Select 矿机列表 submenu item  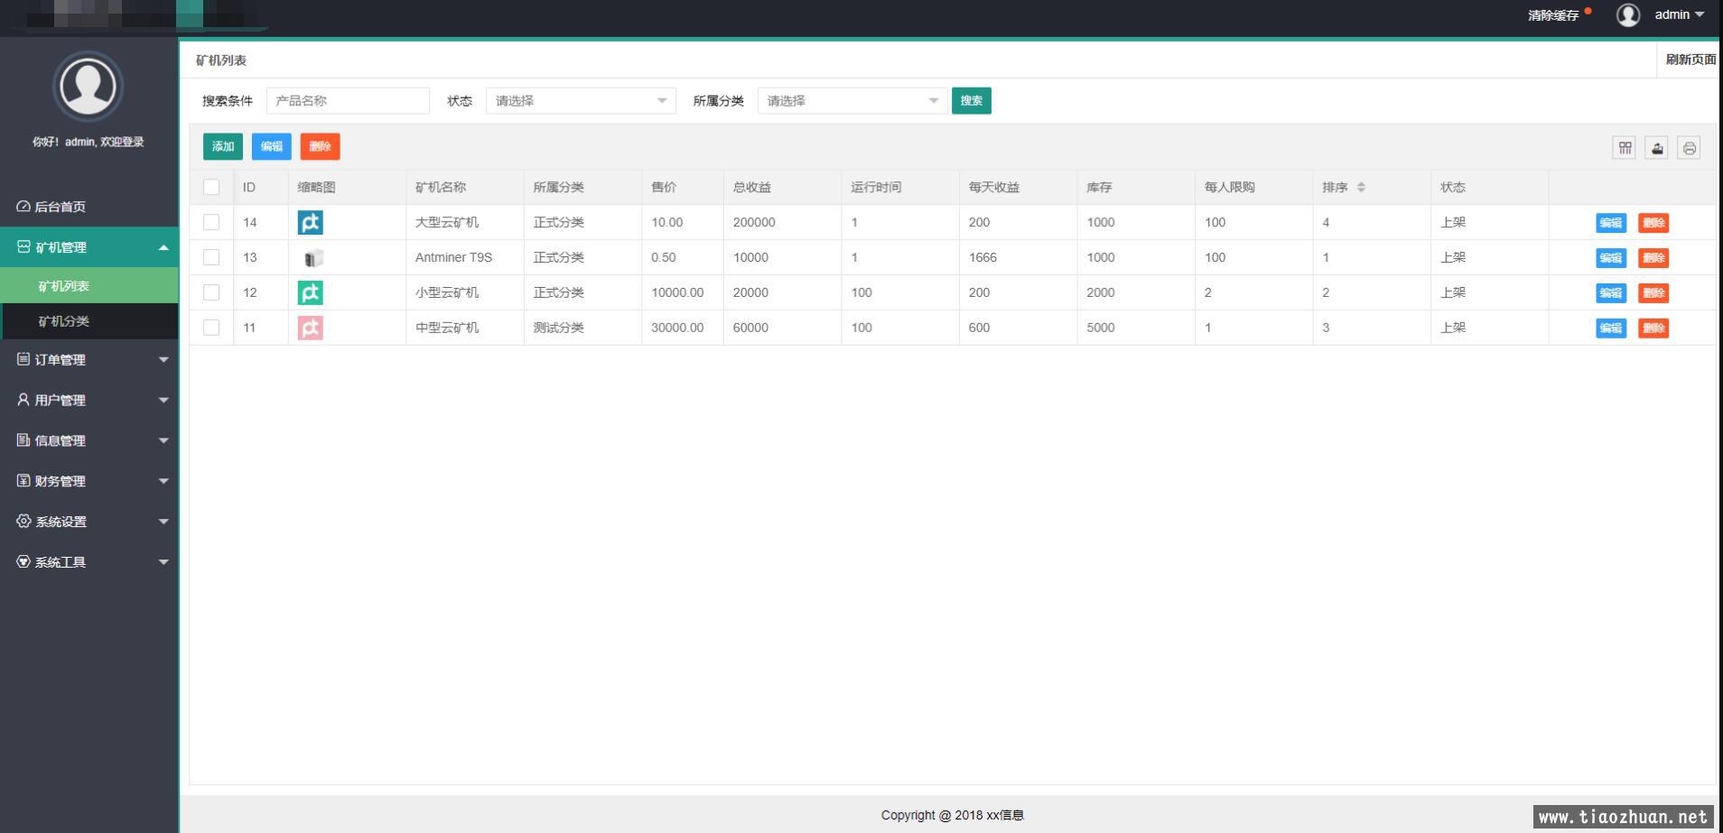click(89, 286)
